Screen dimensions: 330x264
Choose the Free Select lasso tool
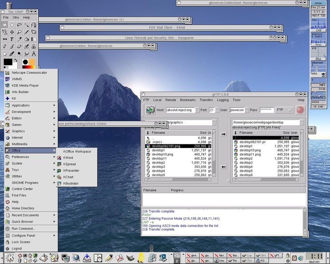19,25
